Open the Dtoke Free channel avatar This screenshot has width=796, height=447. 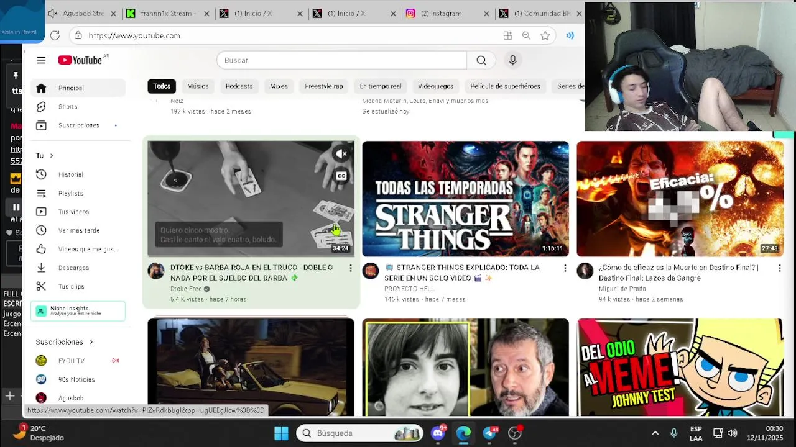point(156,271)
